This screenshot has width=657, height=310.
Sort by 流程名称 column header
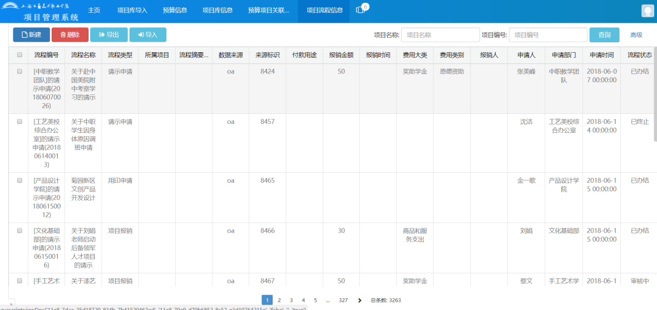(x=83, y=55)
